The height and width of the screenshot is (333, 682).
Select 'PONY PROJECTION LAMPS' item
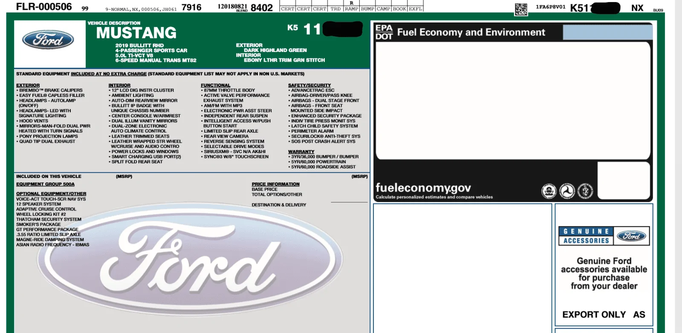click(47, 136)
